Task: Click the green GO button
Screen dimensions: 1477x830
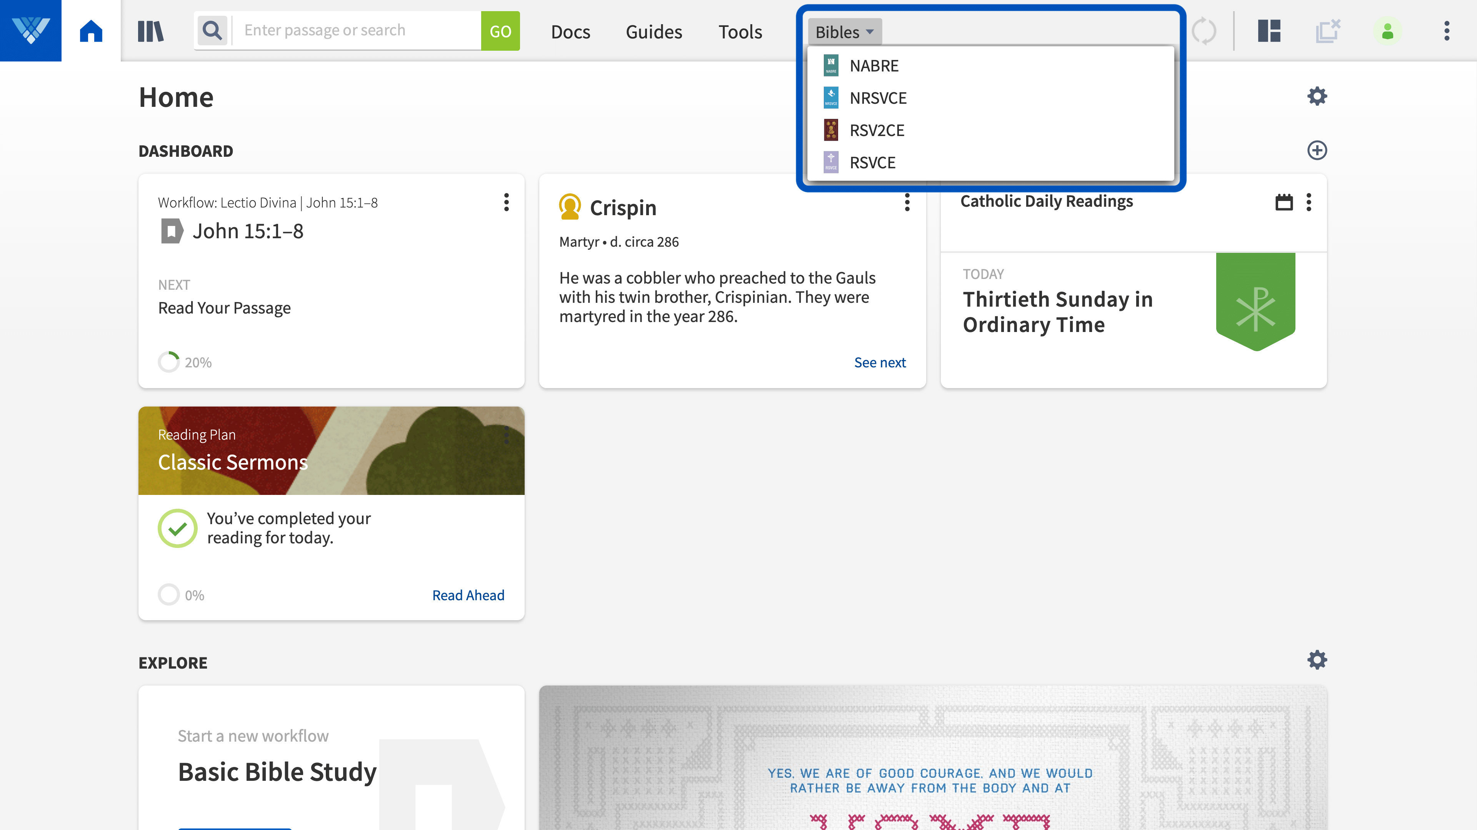Action: 500,31
